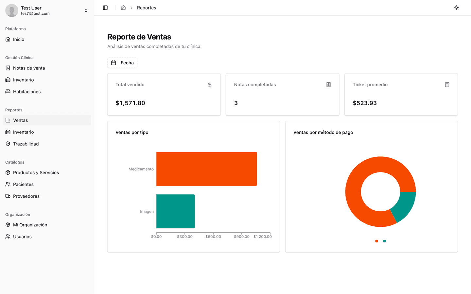Go to Habitaciones in the sidebar
The width and height of the screenshot is (471, 294).
(27, 91)
